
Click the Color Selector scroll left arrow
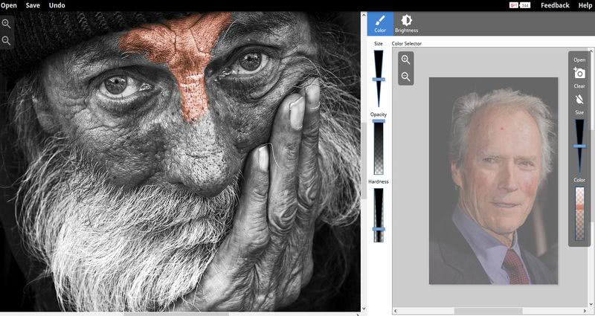[x=396, y=311]
